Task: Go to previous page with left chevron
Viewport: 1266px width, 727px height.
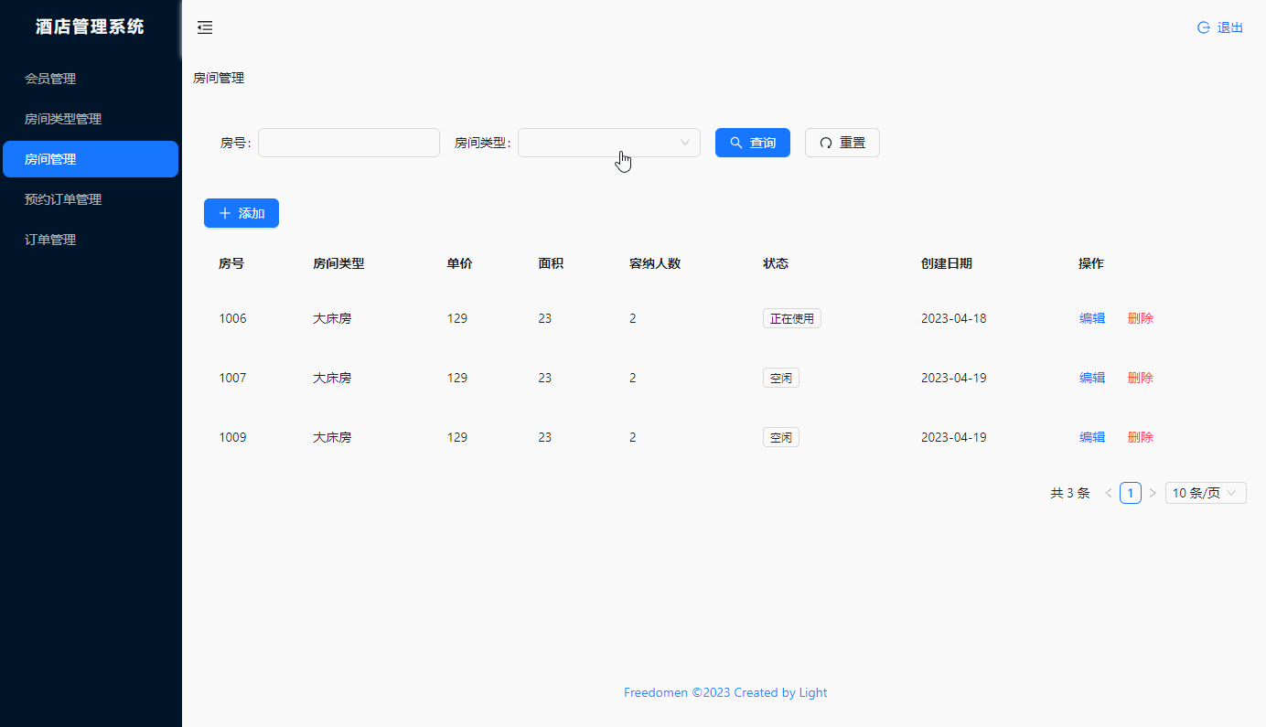Action: pos(1109,493)
